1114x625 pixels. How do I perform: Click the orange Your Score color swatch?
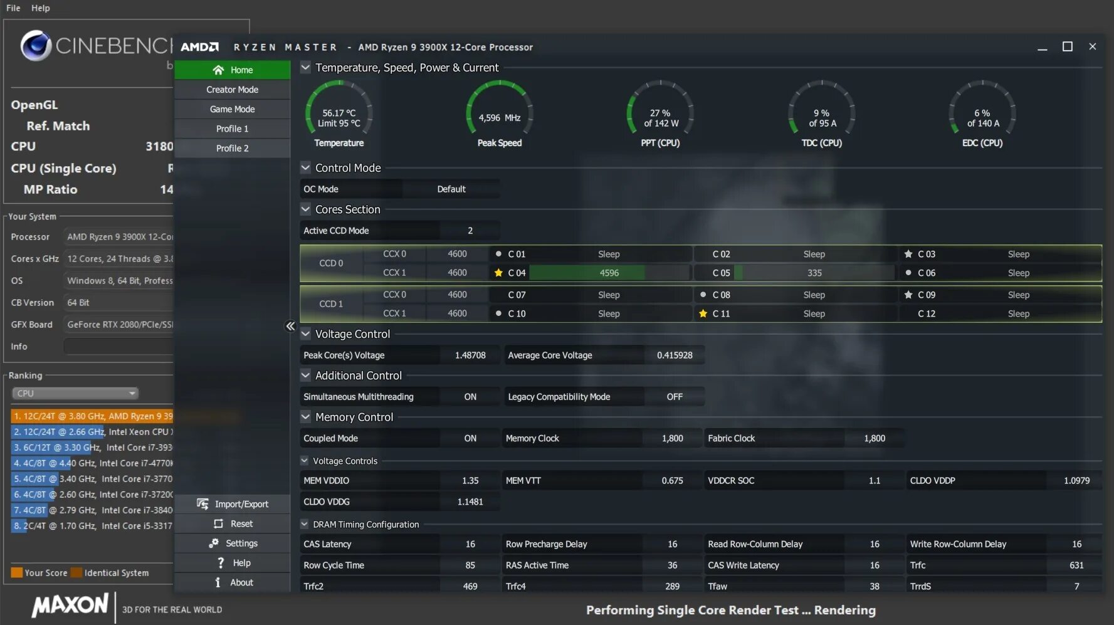coord(17,572)
